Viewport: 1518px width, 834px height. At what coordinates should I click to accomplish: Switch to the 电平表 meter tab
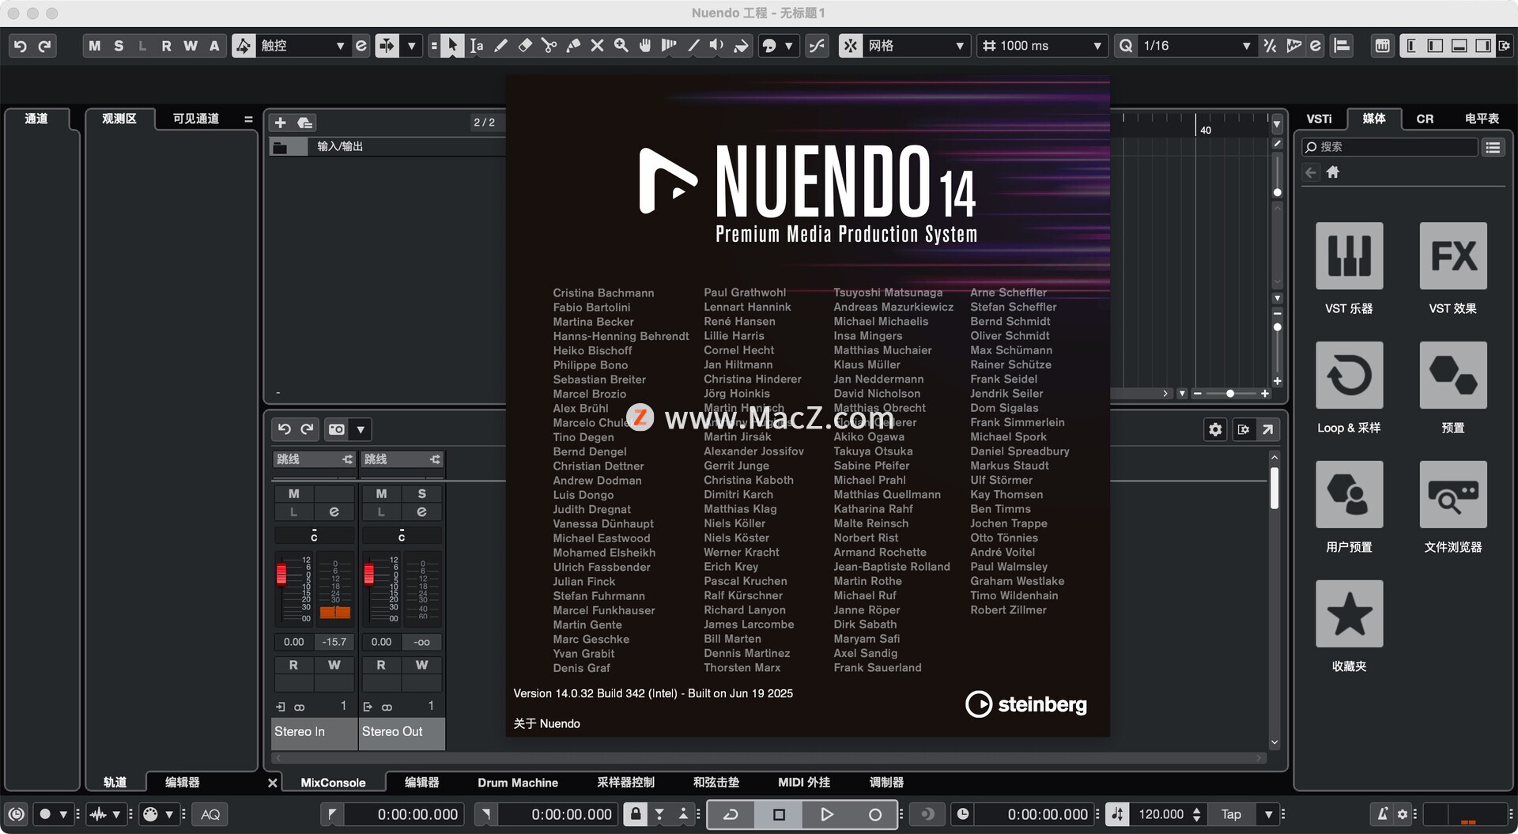coord(1482,119)
